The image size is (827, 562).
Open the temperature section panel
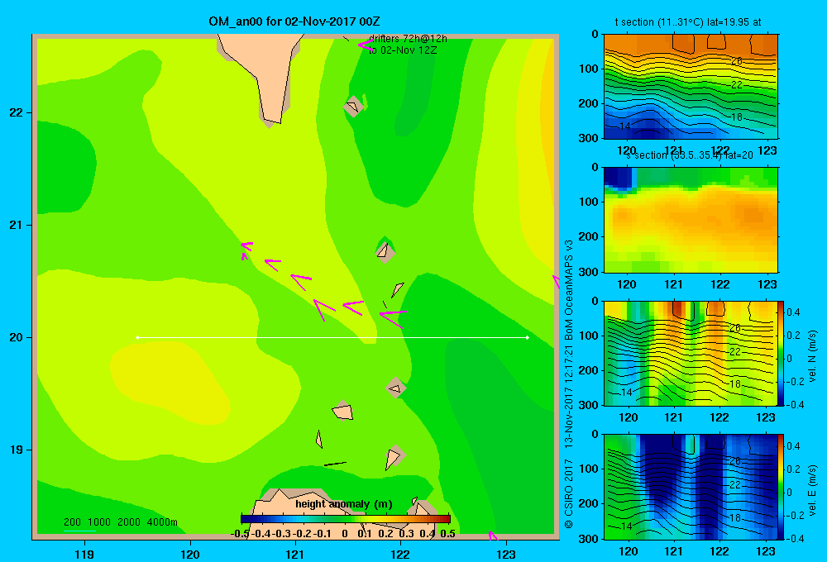tap(691, 86)
